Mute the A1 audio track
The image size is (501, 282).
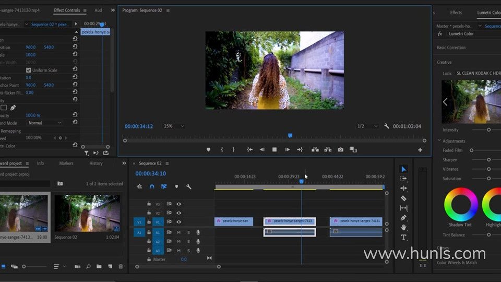[178, 232]
